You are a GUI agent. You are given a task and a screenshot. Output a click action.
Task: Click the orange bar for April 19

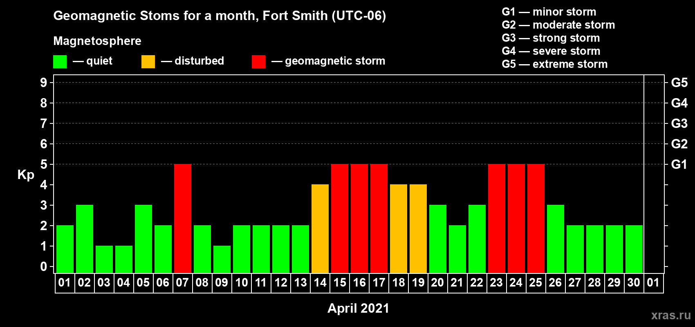point(418,228)
